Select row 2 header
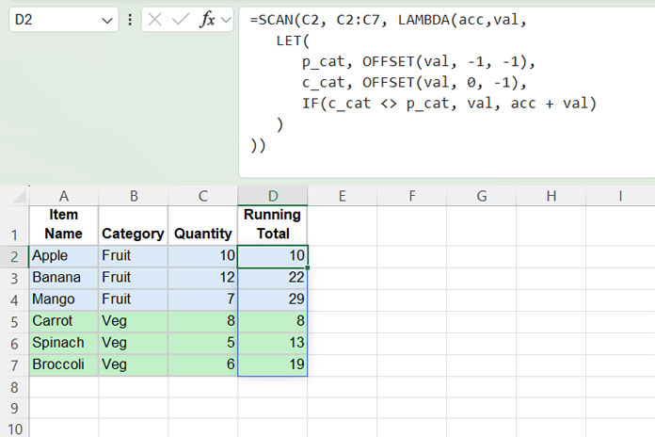This screenshot has height=437, width=655. coord(14,256)
